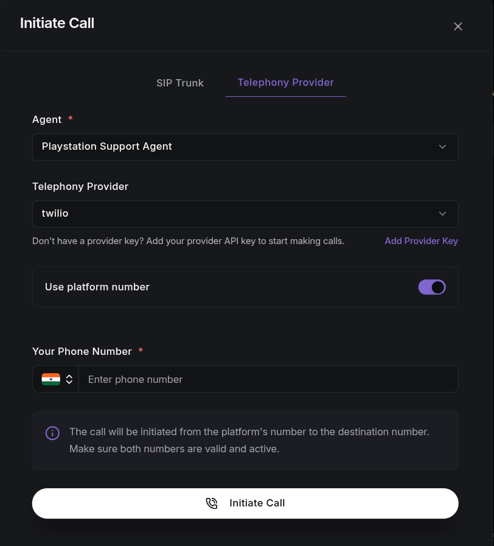The height and width of the screenshot is (546, 494).
Task: Close the Initiate Call dialog
Action: (457, 26)
